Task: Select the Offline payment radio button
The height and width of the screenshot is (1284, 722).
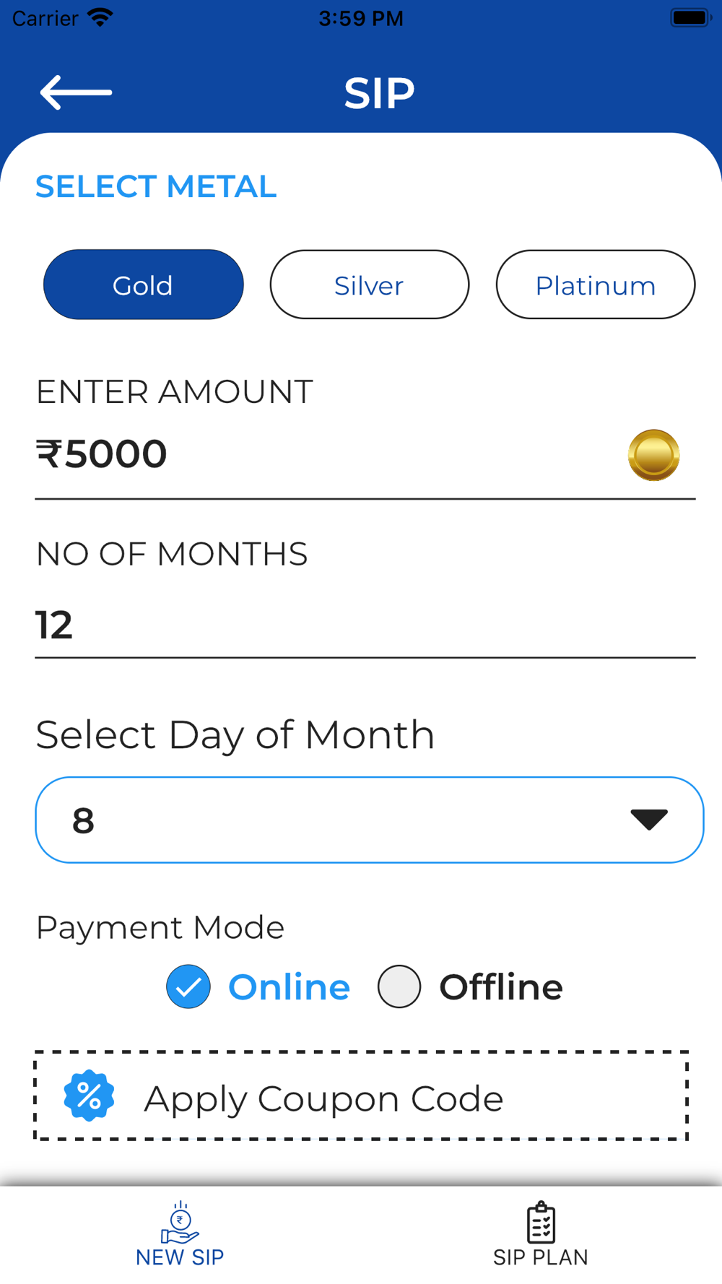Action: click(399, 986)
